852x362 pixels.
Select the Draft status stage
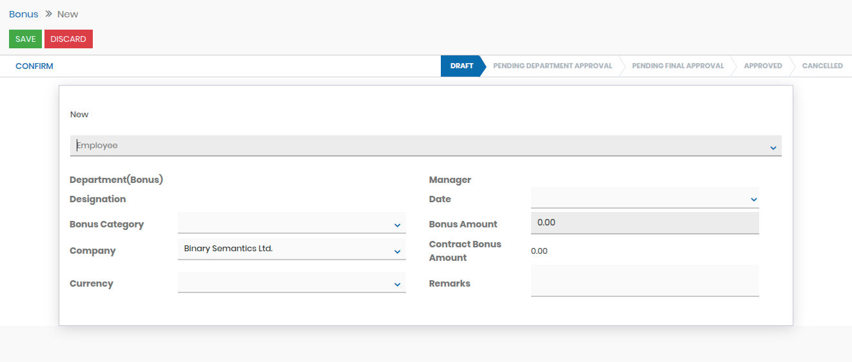(461, 66)
